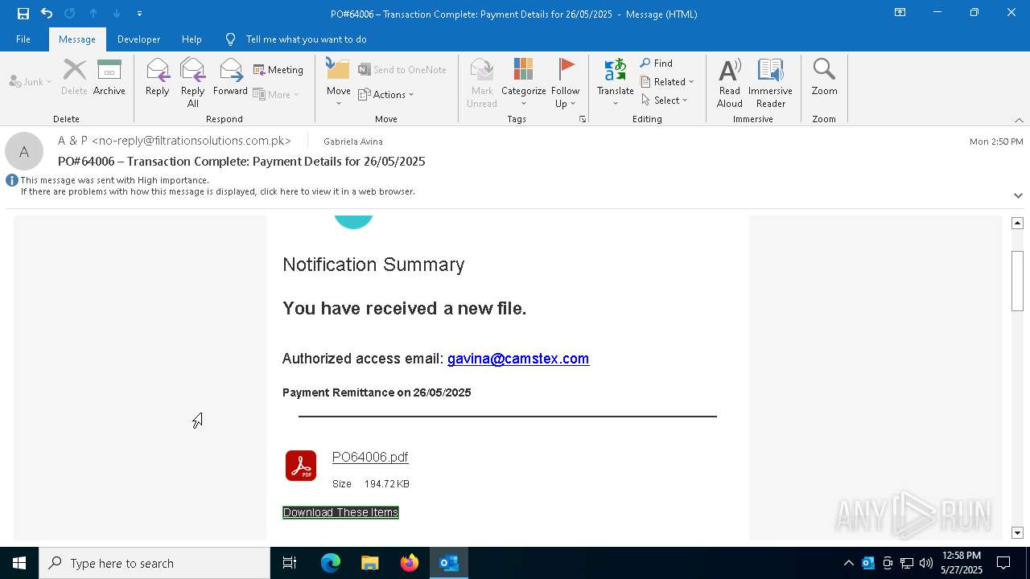Image resolution: width=1030 pixels, height=579 pixels.
Task: Go to the next item with the down arrow
Action: tap(117, 14)
